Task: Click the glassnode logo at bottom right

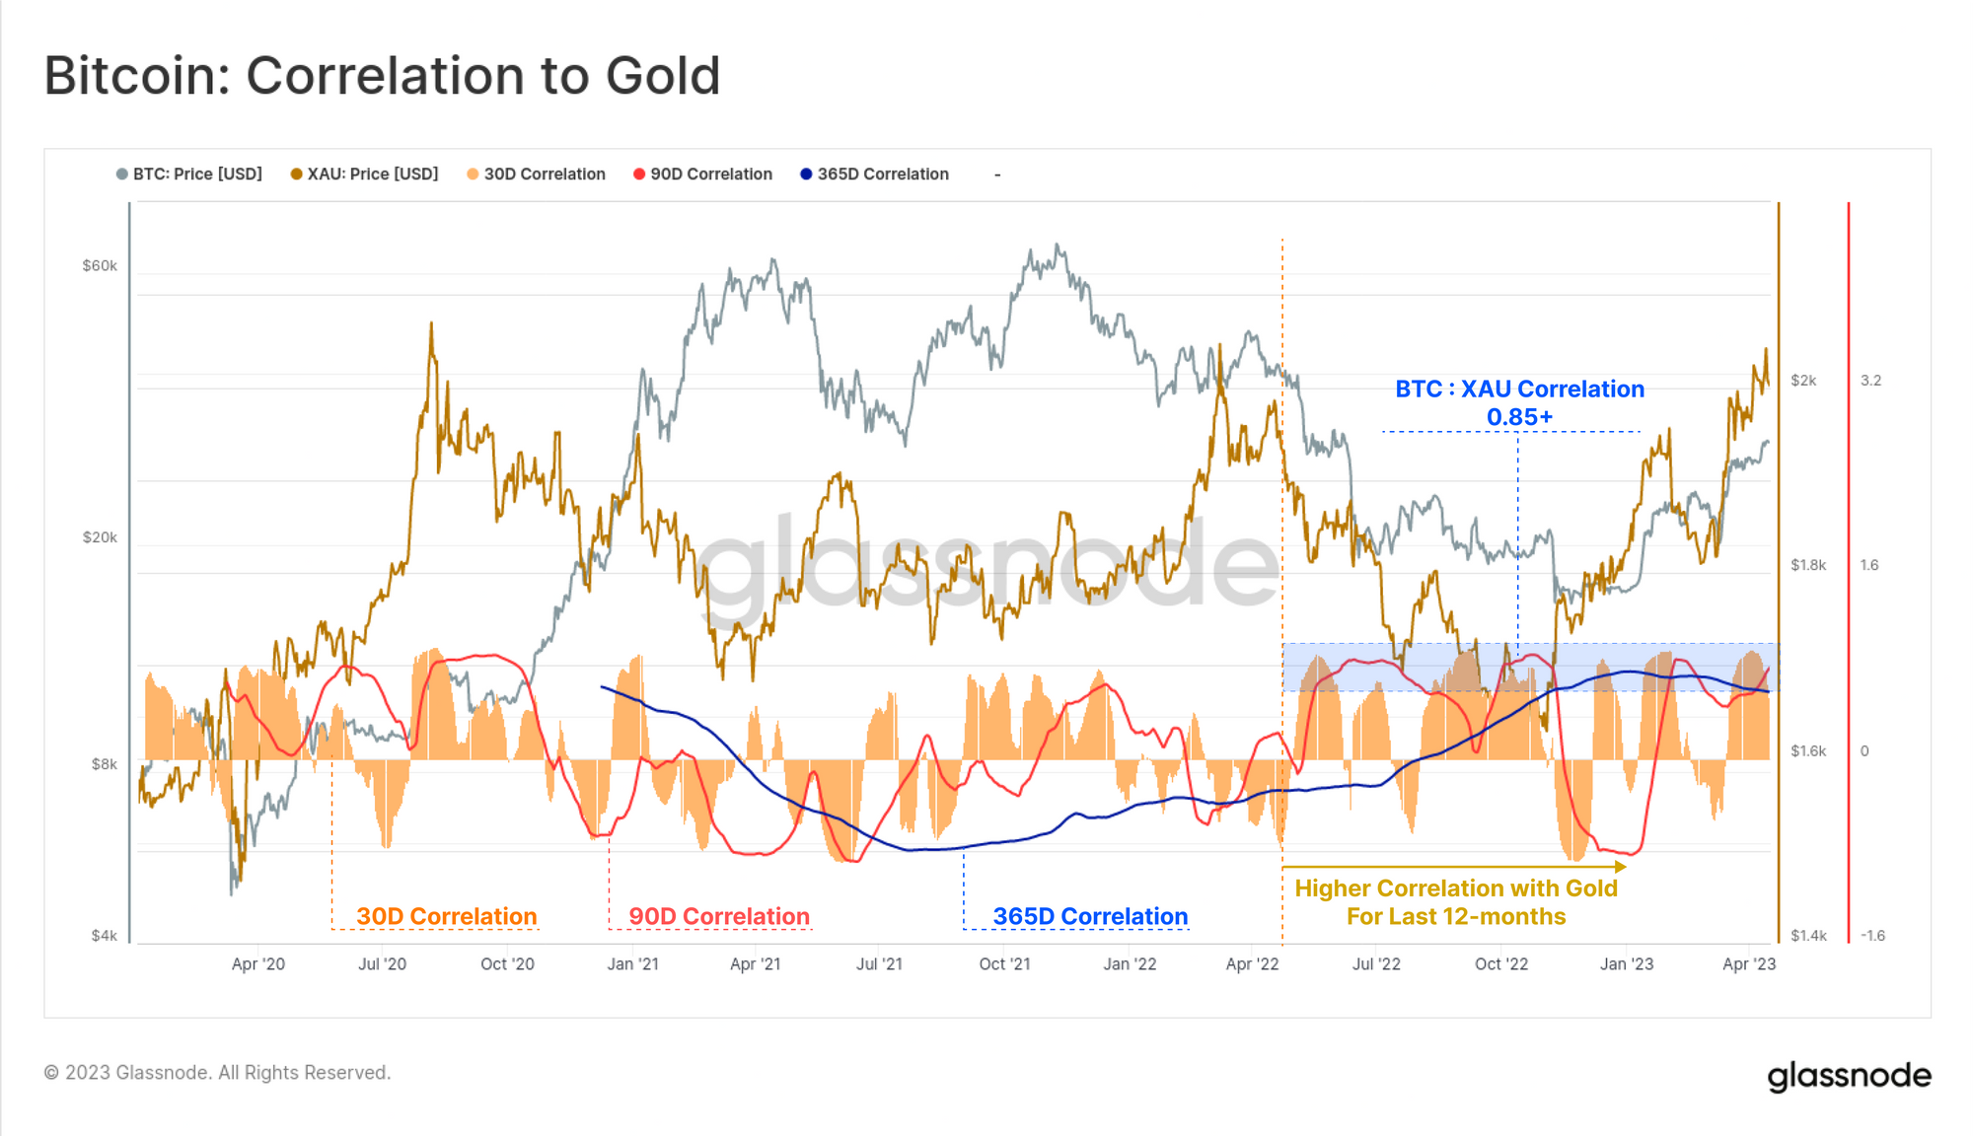Action: (1849, 1076)
